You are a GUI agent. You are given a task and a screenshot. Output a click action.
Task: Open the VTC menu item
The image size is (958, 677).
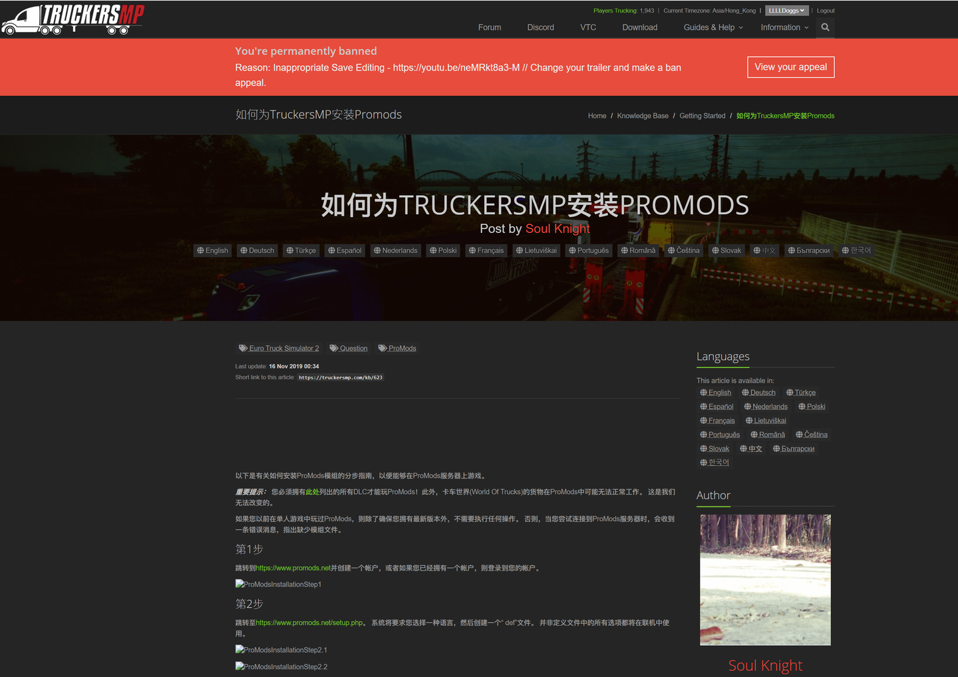tap(588, 27)
